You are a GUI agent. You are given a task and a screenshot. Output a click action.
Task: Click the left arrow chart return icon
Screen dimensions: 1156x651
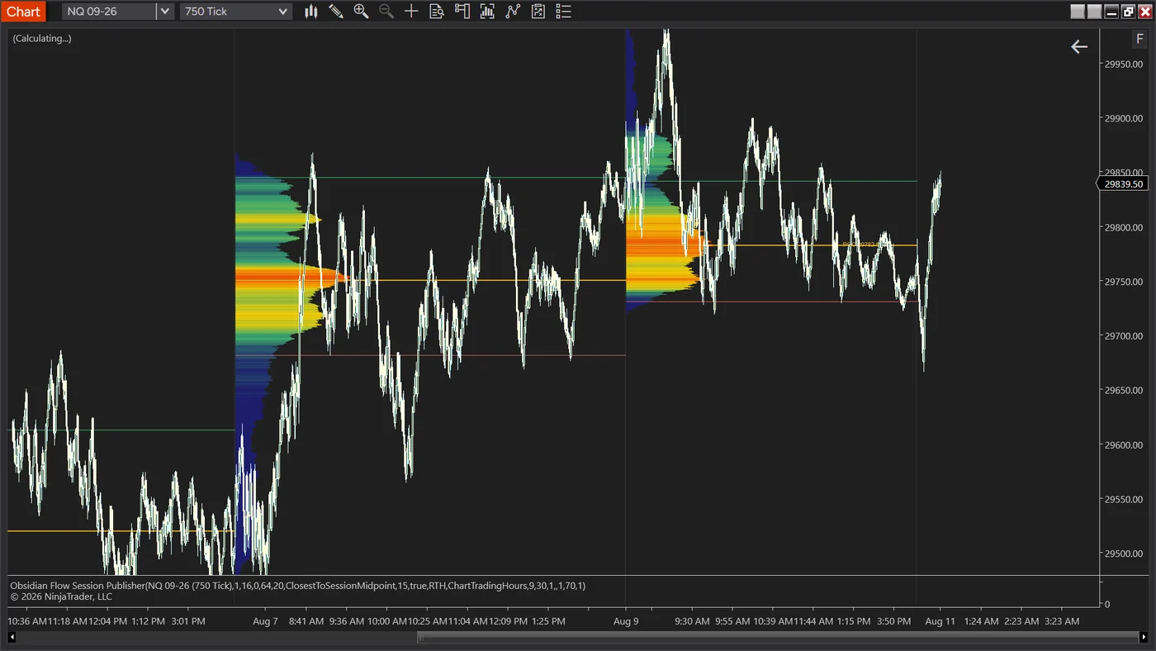1079,47
